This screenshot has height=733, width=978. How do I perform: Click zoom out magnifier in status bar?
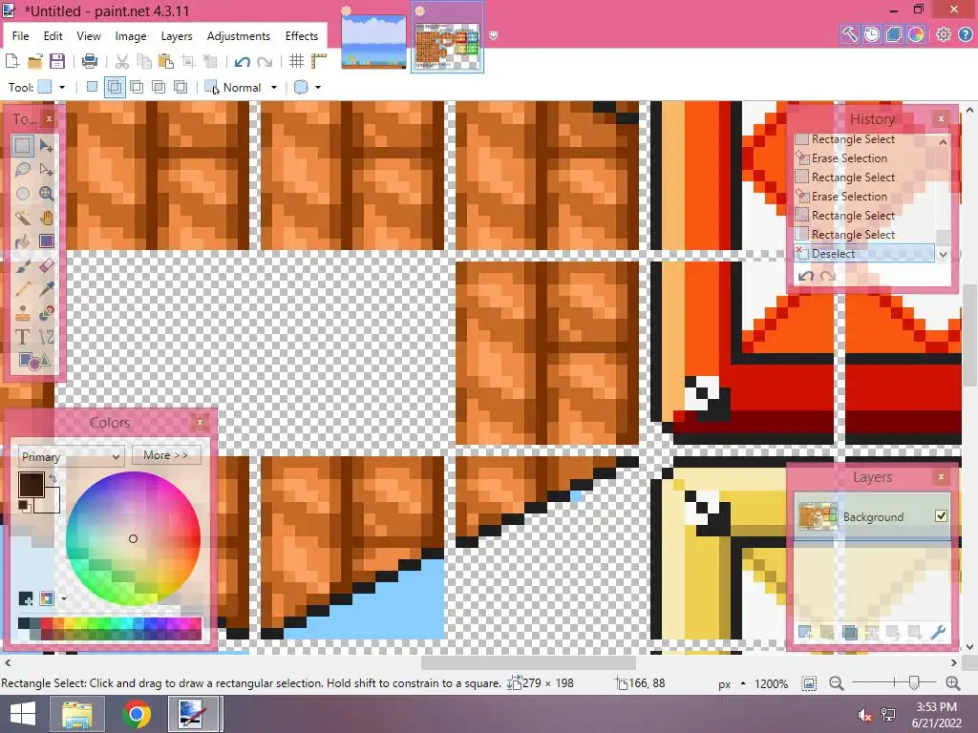tap(837, 683)
